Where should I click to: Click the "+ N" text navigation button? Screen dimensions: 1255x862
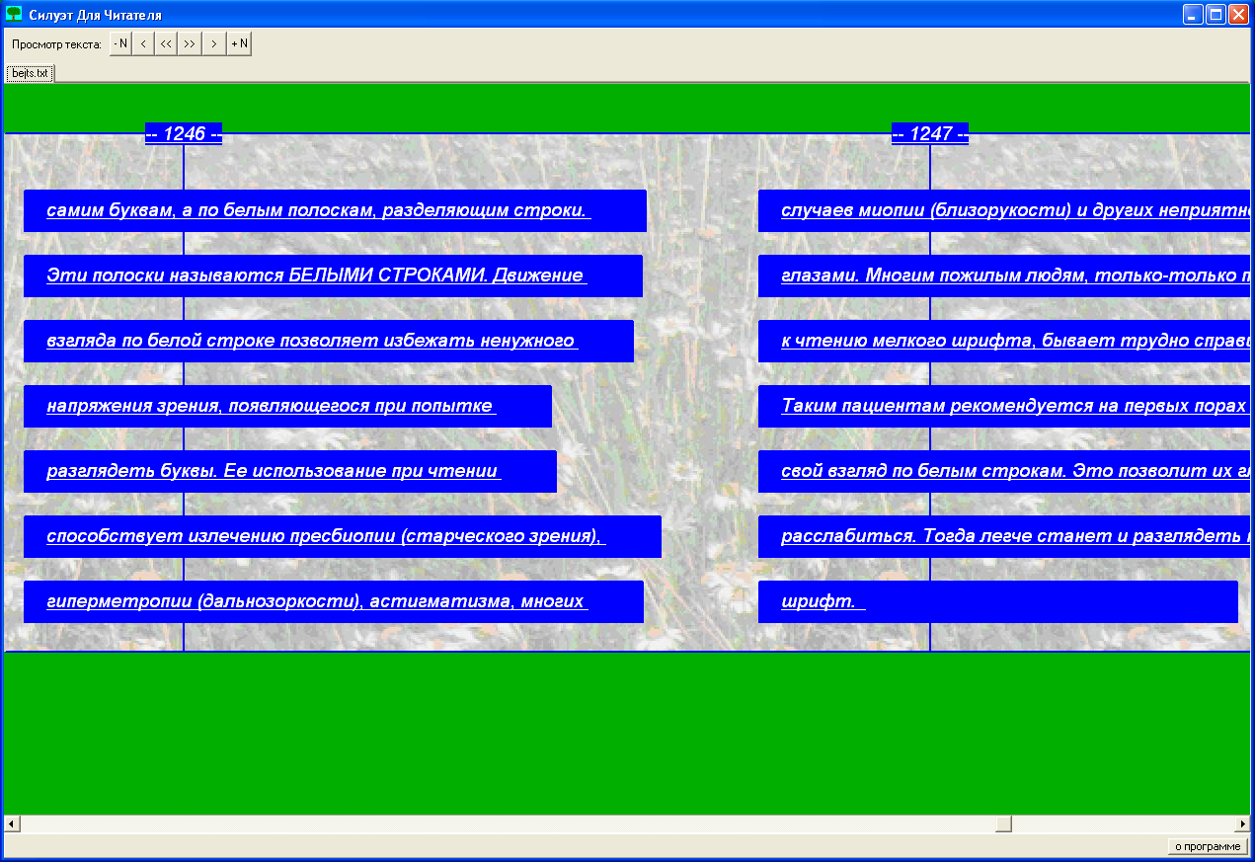coord(239,44)
